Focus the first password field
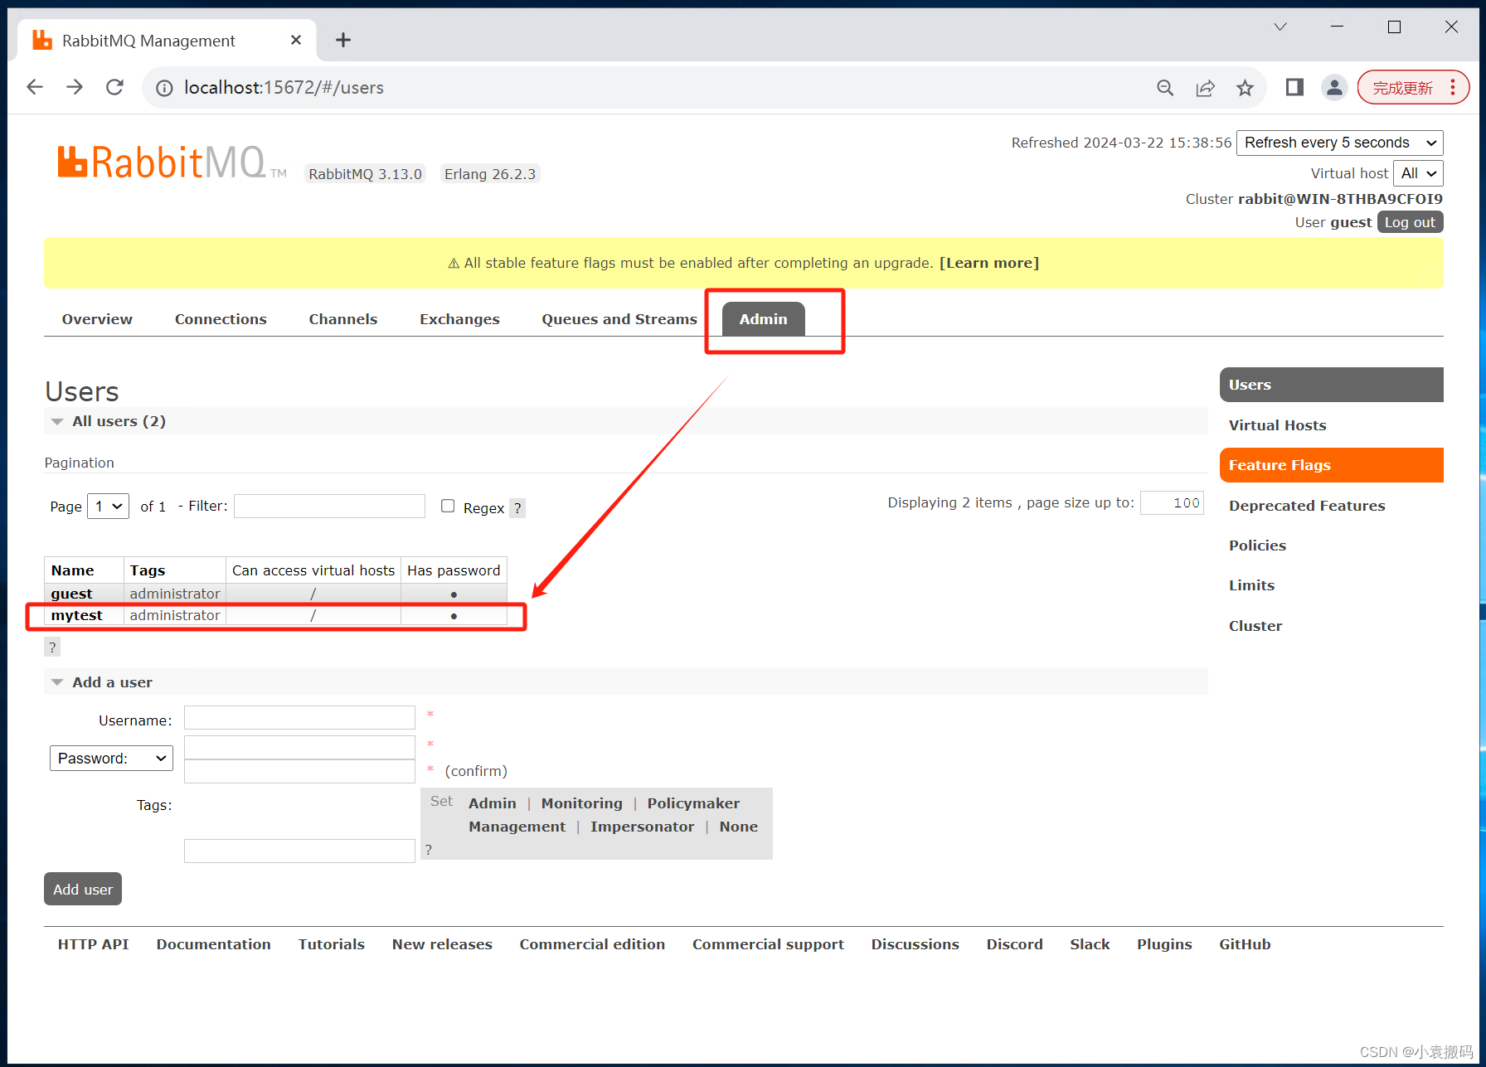 [x=299, y=747]
